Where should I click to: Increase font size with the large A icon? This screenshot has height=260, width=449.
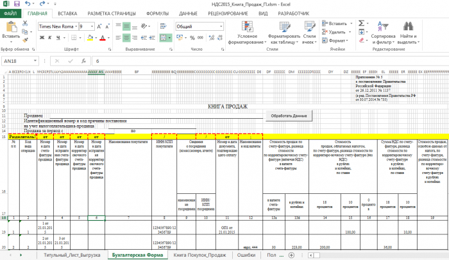pos(99,26)
